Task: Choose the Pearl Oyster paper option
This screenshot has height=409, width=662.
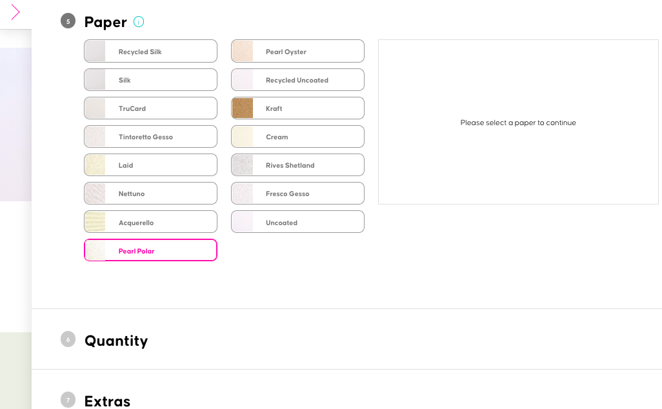Action: [x=297, y=52]
